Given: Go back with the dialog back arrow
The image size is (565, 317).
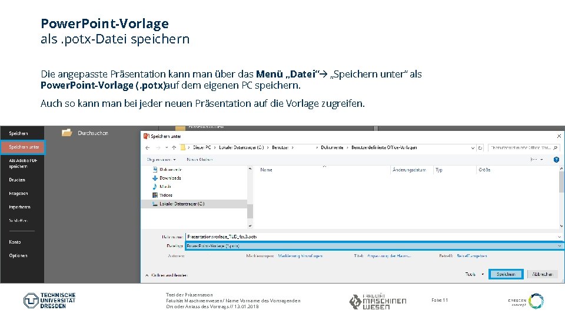Looking at the screenshot, I should tap(147, 148).
